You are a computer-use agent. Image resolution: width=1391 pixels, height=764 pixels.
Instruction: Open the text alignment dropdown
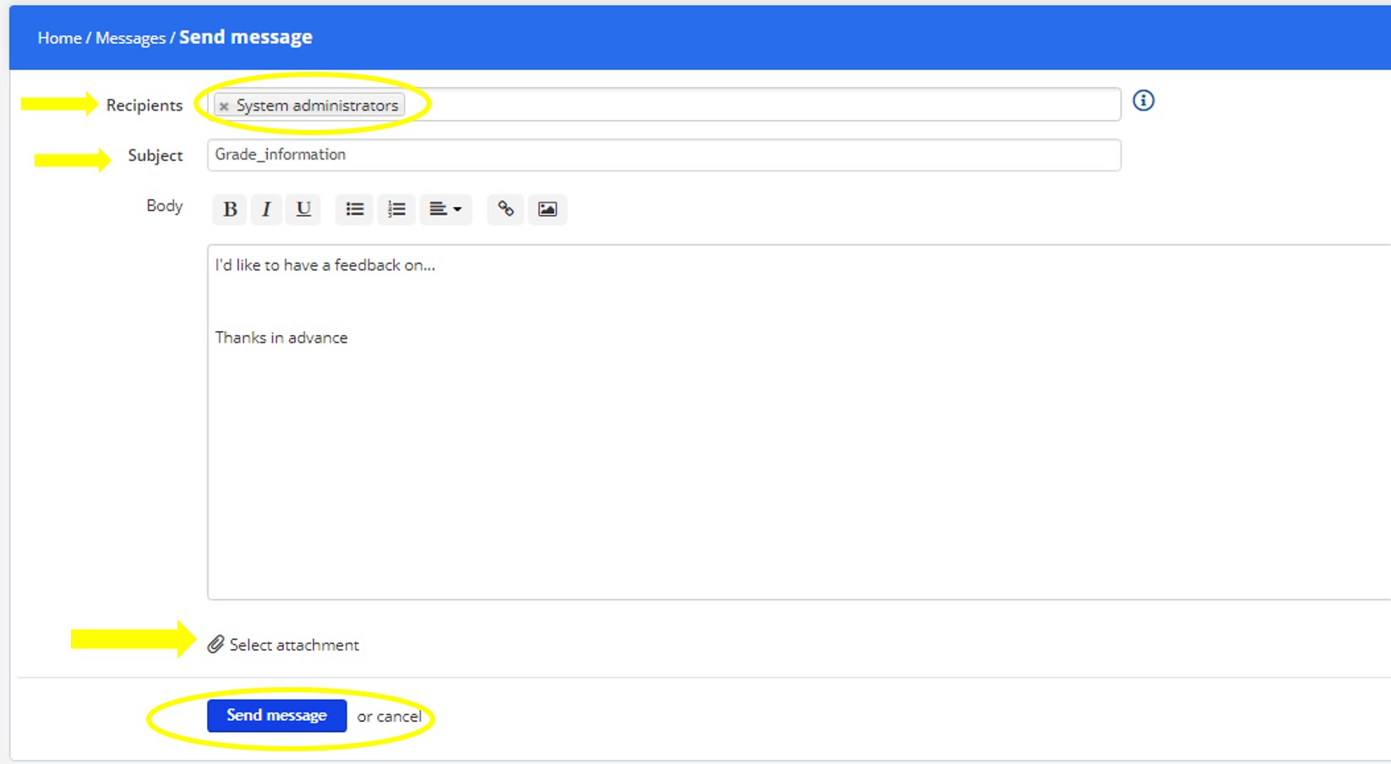click(x=445, y=209)
